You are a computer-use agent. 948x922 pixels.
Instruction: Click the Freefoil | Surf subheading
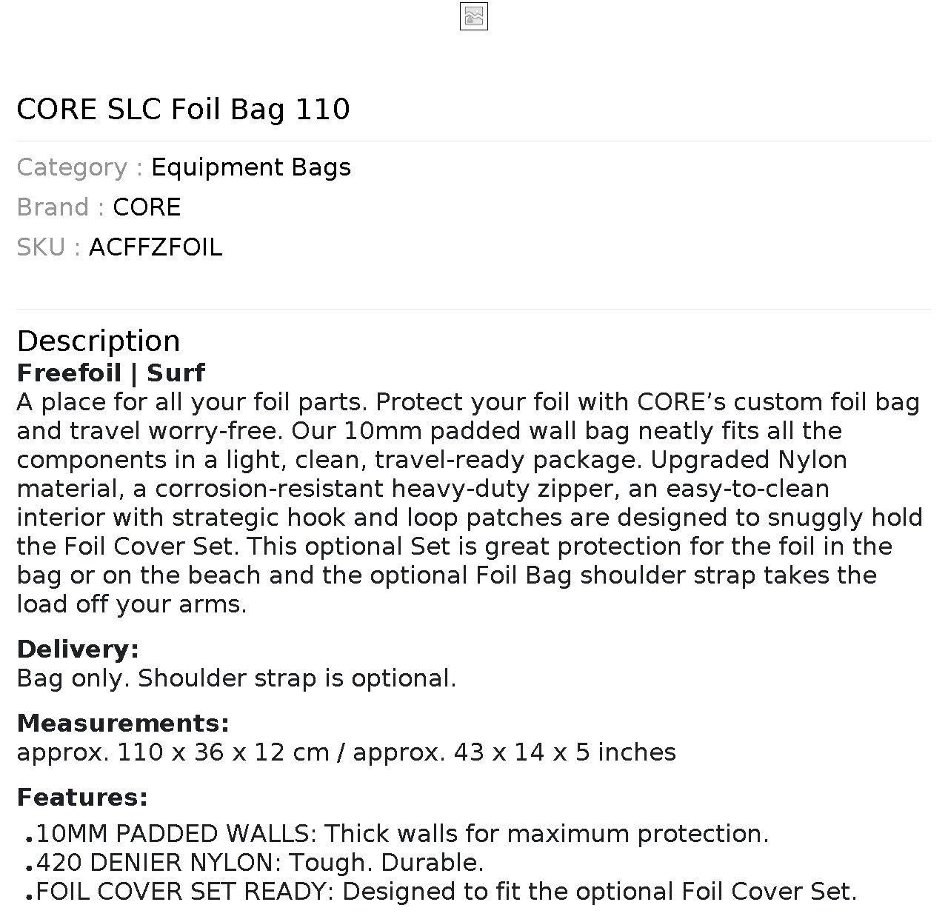click(x=110, y=373)
